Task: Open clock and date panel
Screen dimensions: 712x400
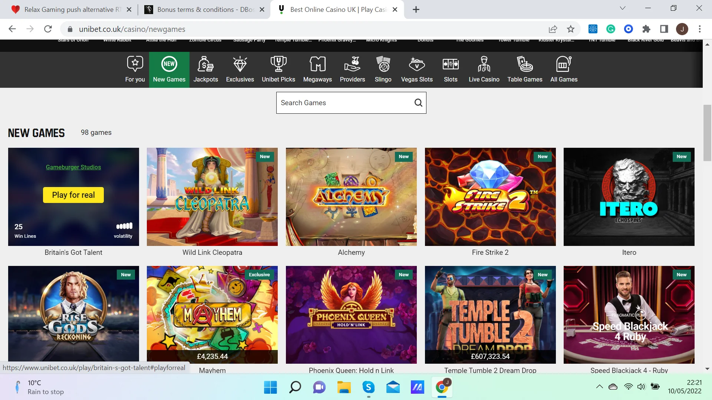Action: (x=685, y=387)
